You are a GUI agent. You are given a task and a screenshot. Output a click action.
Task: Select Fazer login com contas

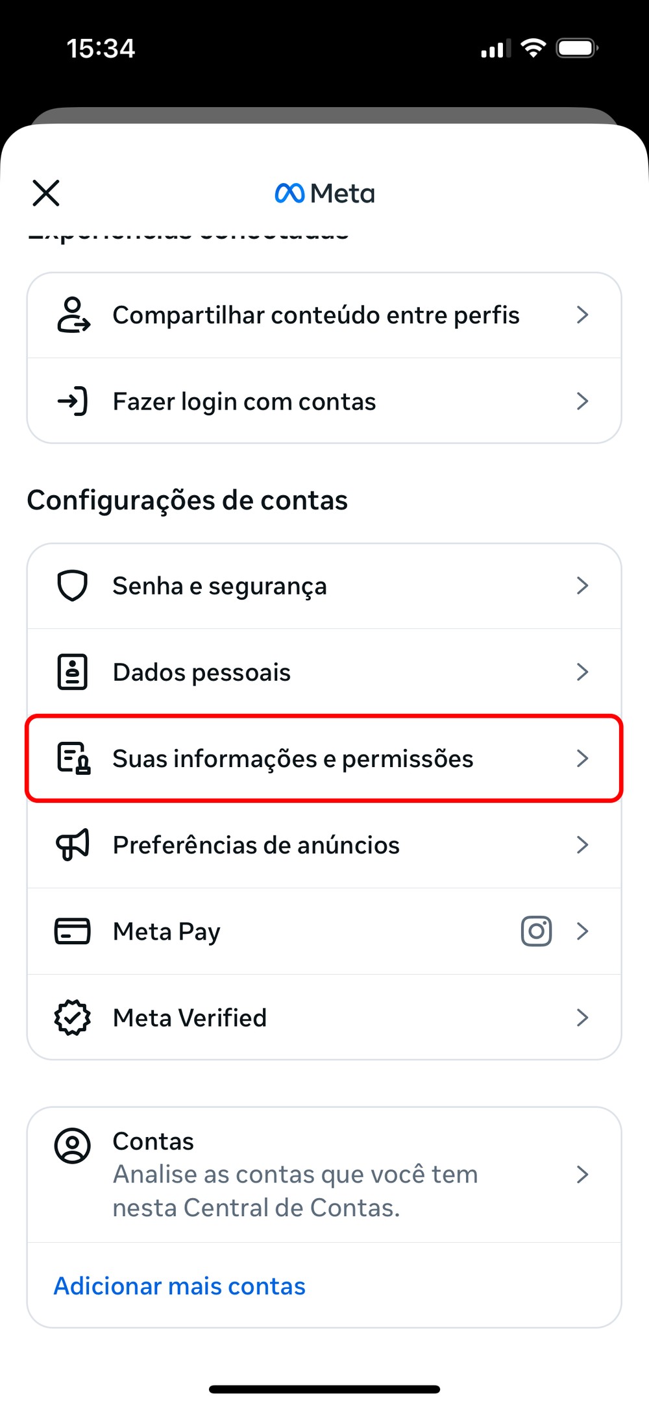pyautogui.click(x=245, y=402)
